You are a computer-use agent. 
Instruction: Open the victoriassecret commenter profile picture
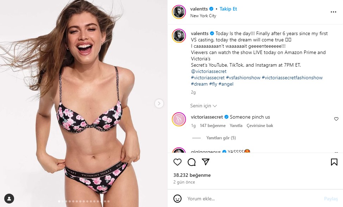179,119
